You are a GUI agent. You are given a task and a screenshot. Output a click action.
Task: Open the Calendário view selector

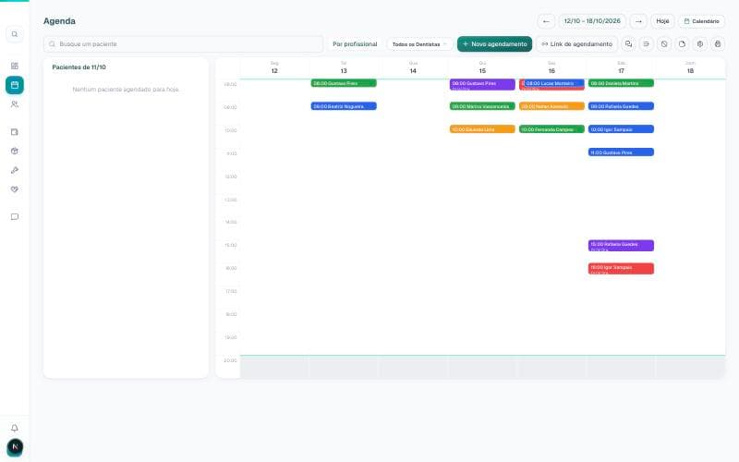click(x=701, y=21)
